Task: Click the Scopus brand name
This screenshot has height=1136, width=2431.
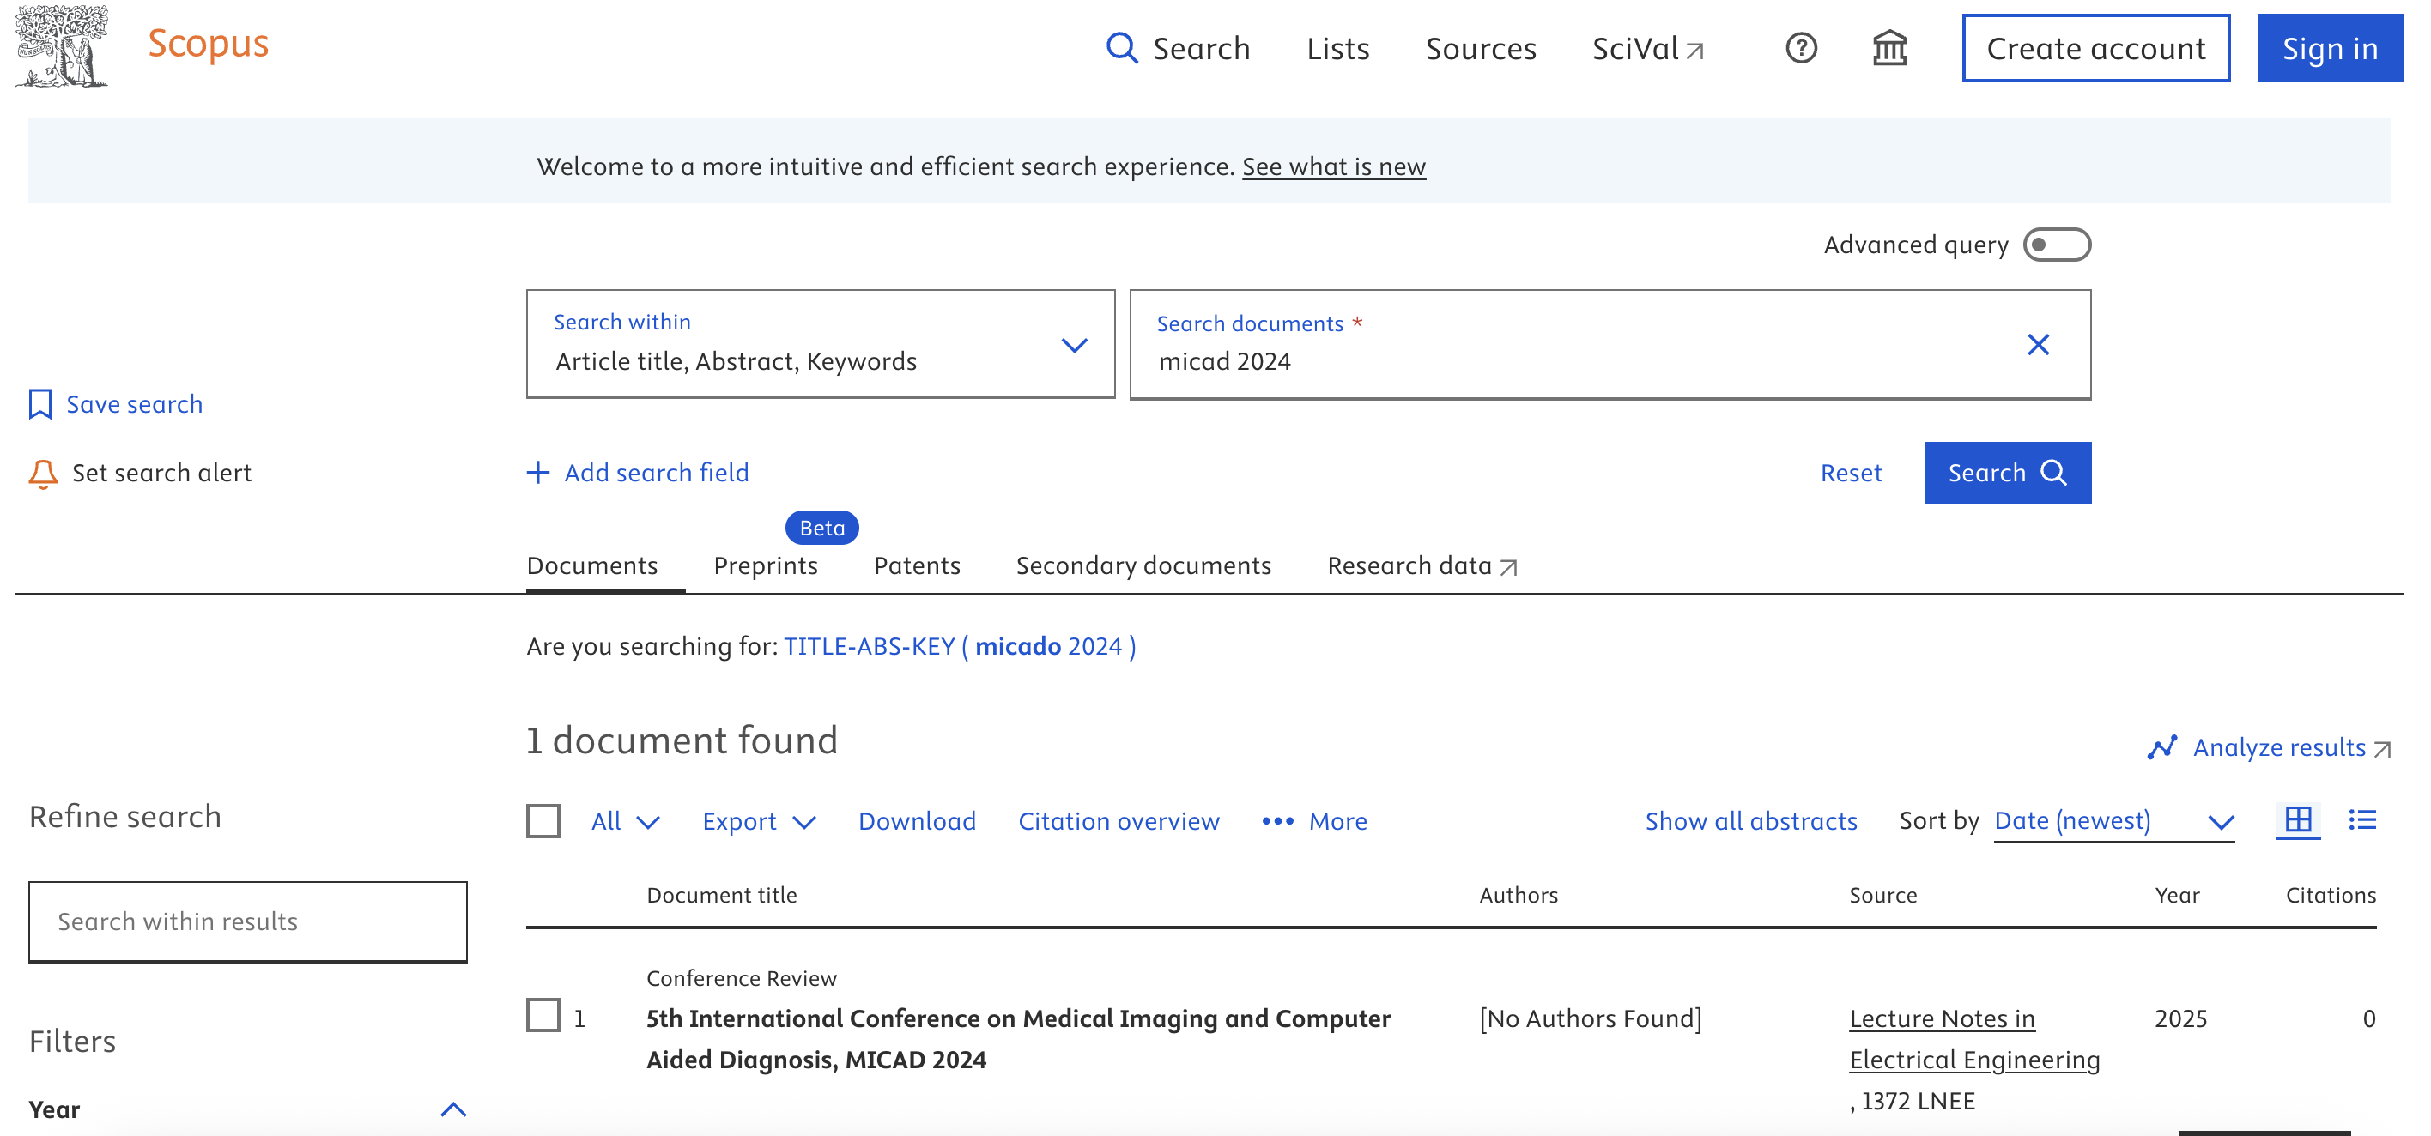Action: [209, 44]
